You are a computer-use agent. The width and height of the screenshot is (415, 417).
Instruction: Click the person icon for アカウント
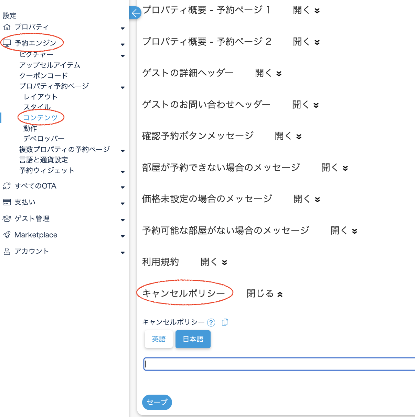[x=7, y=252]
